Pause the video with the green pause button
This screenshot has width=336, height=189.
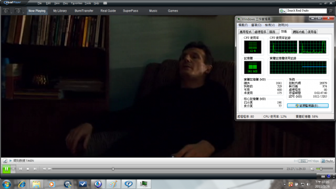(x=6, y=169)
